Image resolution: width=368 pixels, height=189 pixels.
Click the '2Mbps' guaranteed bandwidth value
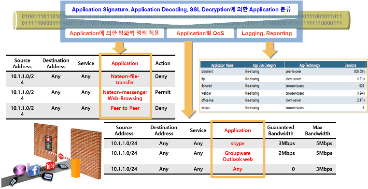286,153
